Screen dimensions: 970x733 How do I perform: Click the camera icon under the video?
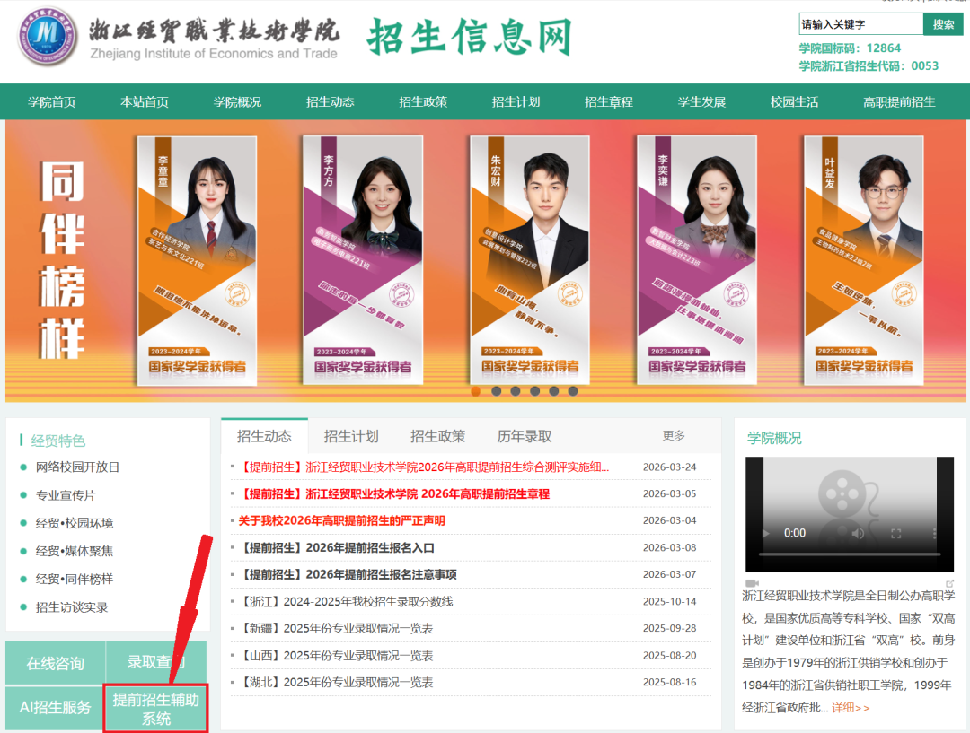(x=752, y=583)
